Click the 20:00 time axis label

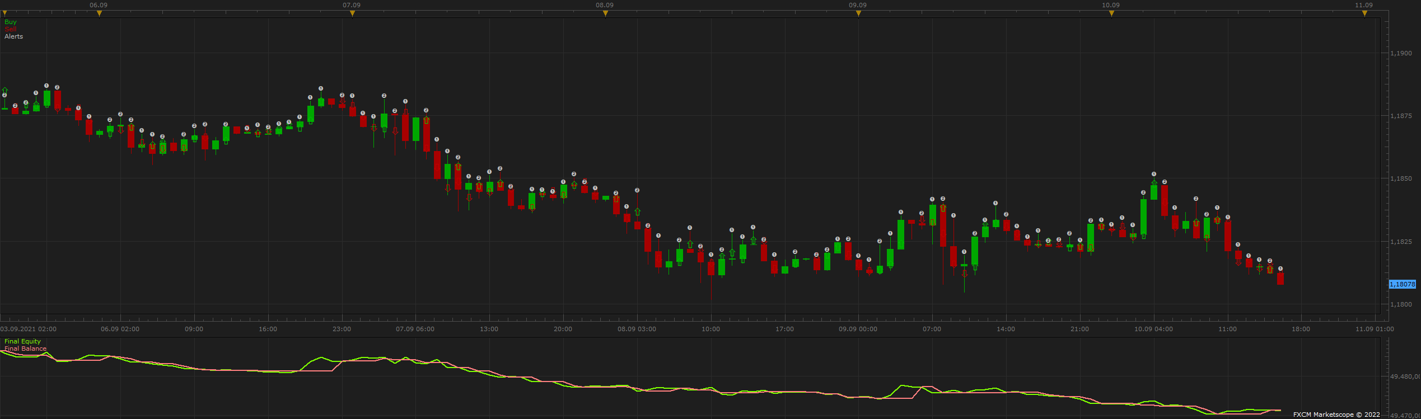tap(563, 329)
